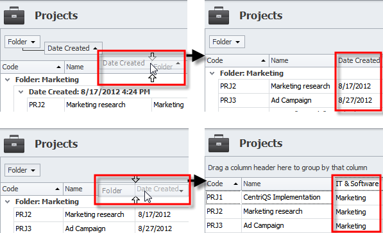Viewport: 383px width, 233px height.
Task: Click Date Created column header in top-right panel
Action: click(x=359, y=60)
